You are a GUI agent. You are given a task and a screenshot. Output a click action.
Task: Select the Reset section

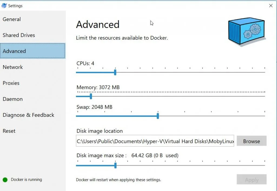(x=9, y=131)
